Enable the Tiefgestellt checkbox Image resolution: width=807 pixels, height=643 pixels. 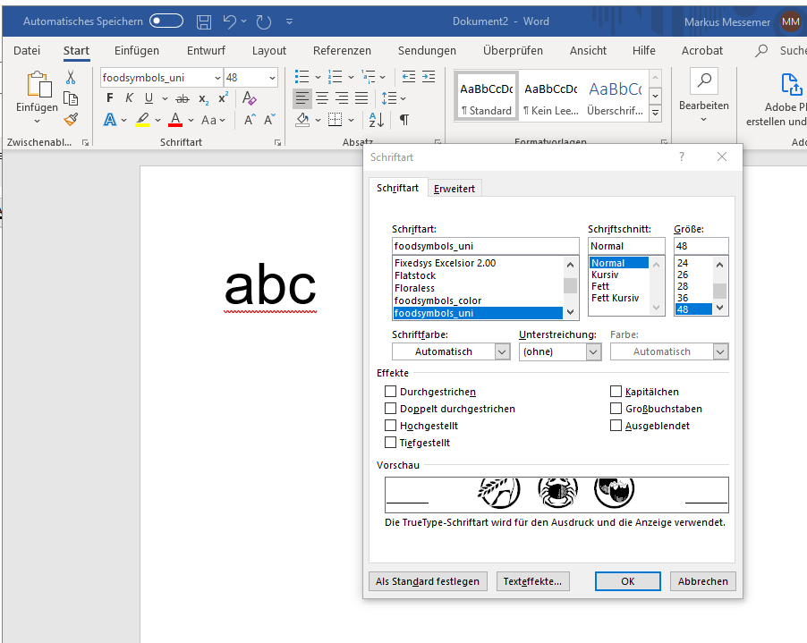[391, 443]
